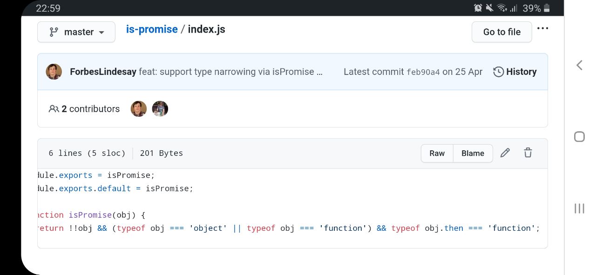Click the index.js file name

coord(206,29)
